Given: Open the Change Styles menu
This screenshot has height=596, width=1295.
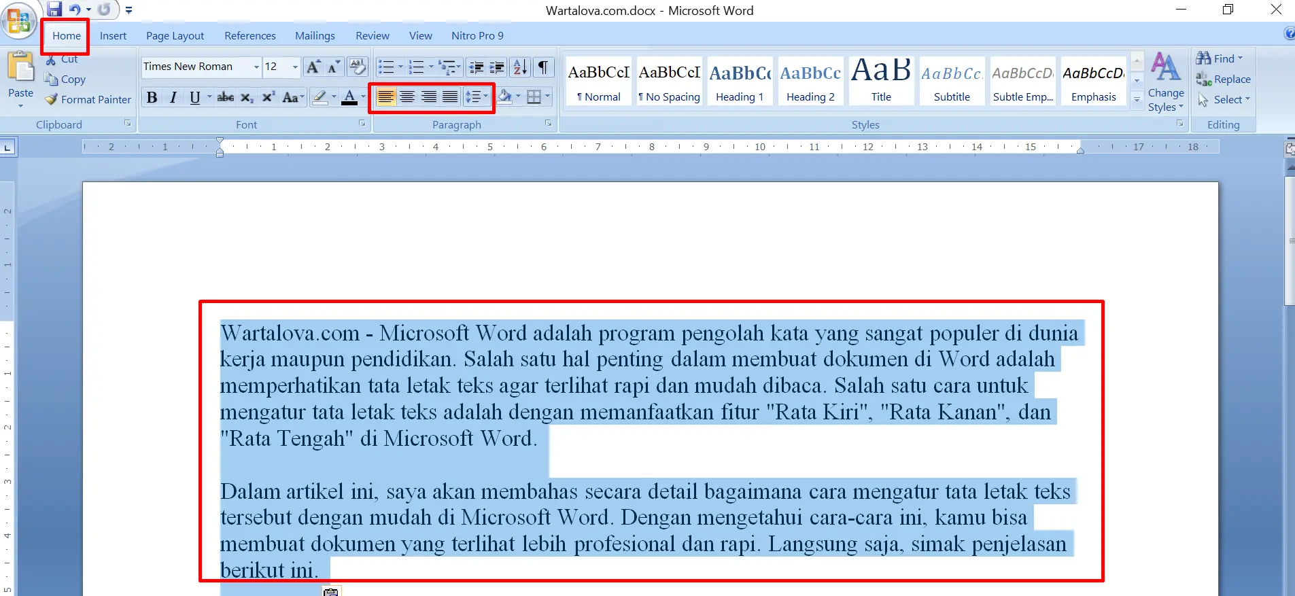Looking at the screenshot, I should coord(1166,82).
